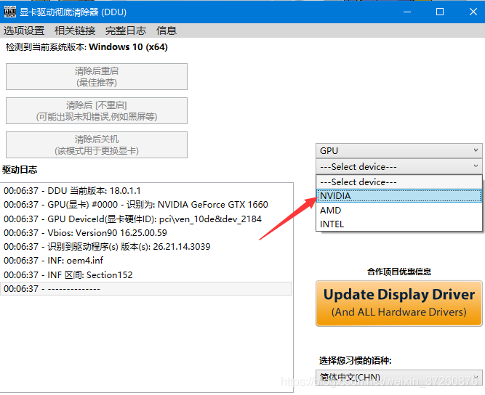Close the DDU window
The width and height of the screenshot is (485, 395).
(x=473, y=12)
